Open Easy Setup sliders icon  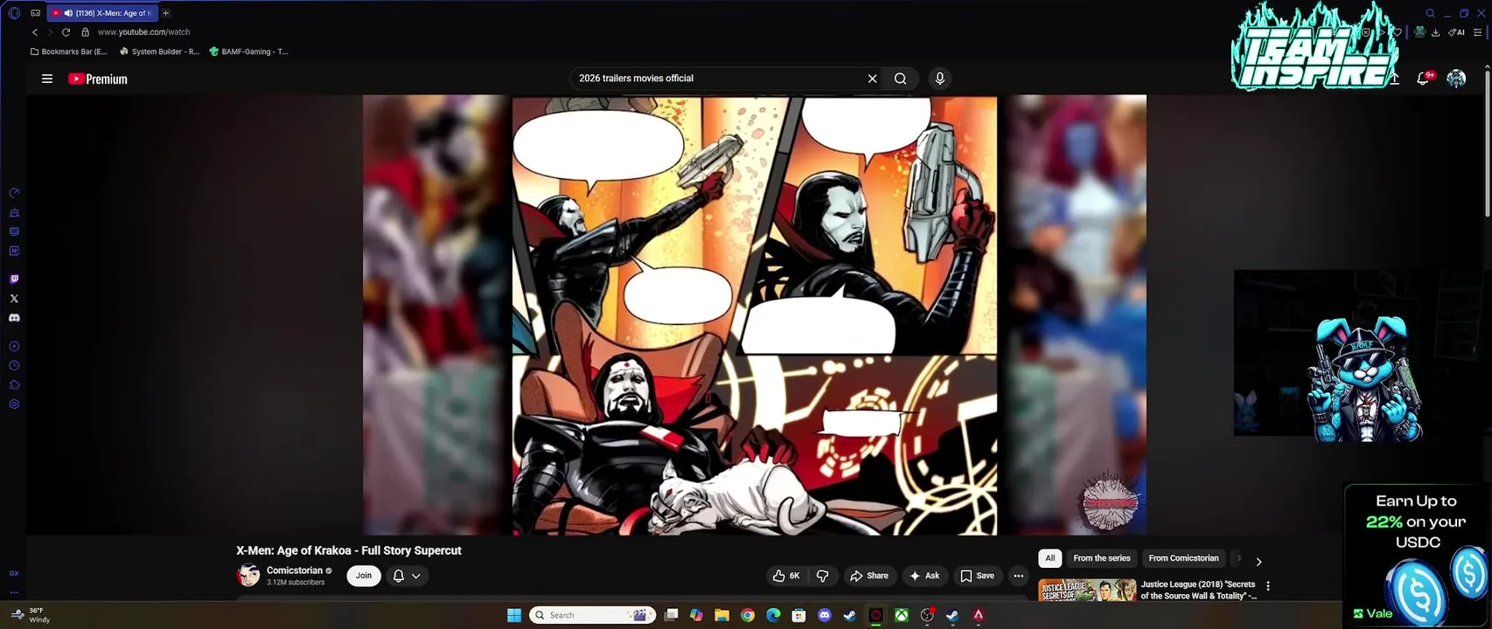tap(1478, 32)
